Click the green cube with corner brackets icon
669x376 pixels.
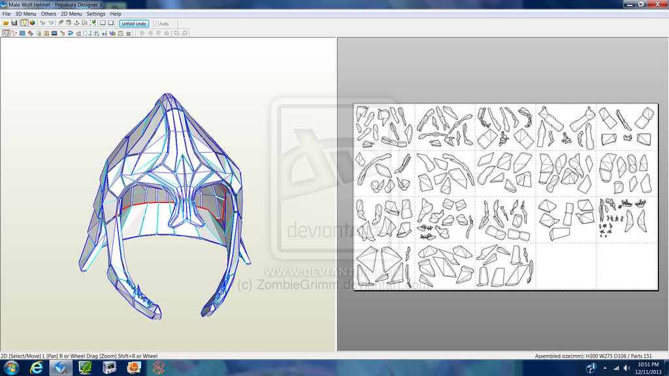(x=93, y=23)
